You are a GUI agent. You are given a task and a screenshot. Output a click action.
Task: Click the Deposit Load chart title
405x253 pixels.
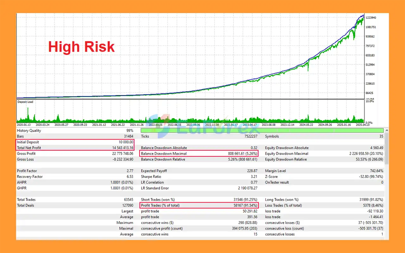click(x=25, y=102)
